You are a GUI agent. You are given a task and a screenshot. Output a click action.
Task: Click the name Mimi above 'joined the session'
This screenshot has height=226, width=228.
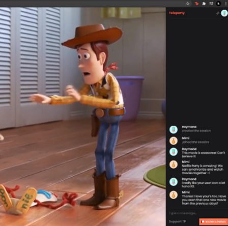[x=186, y=138]
